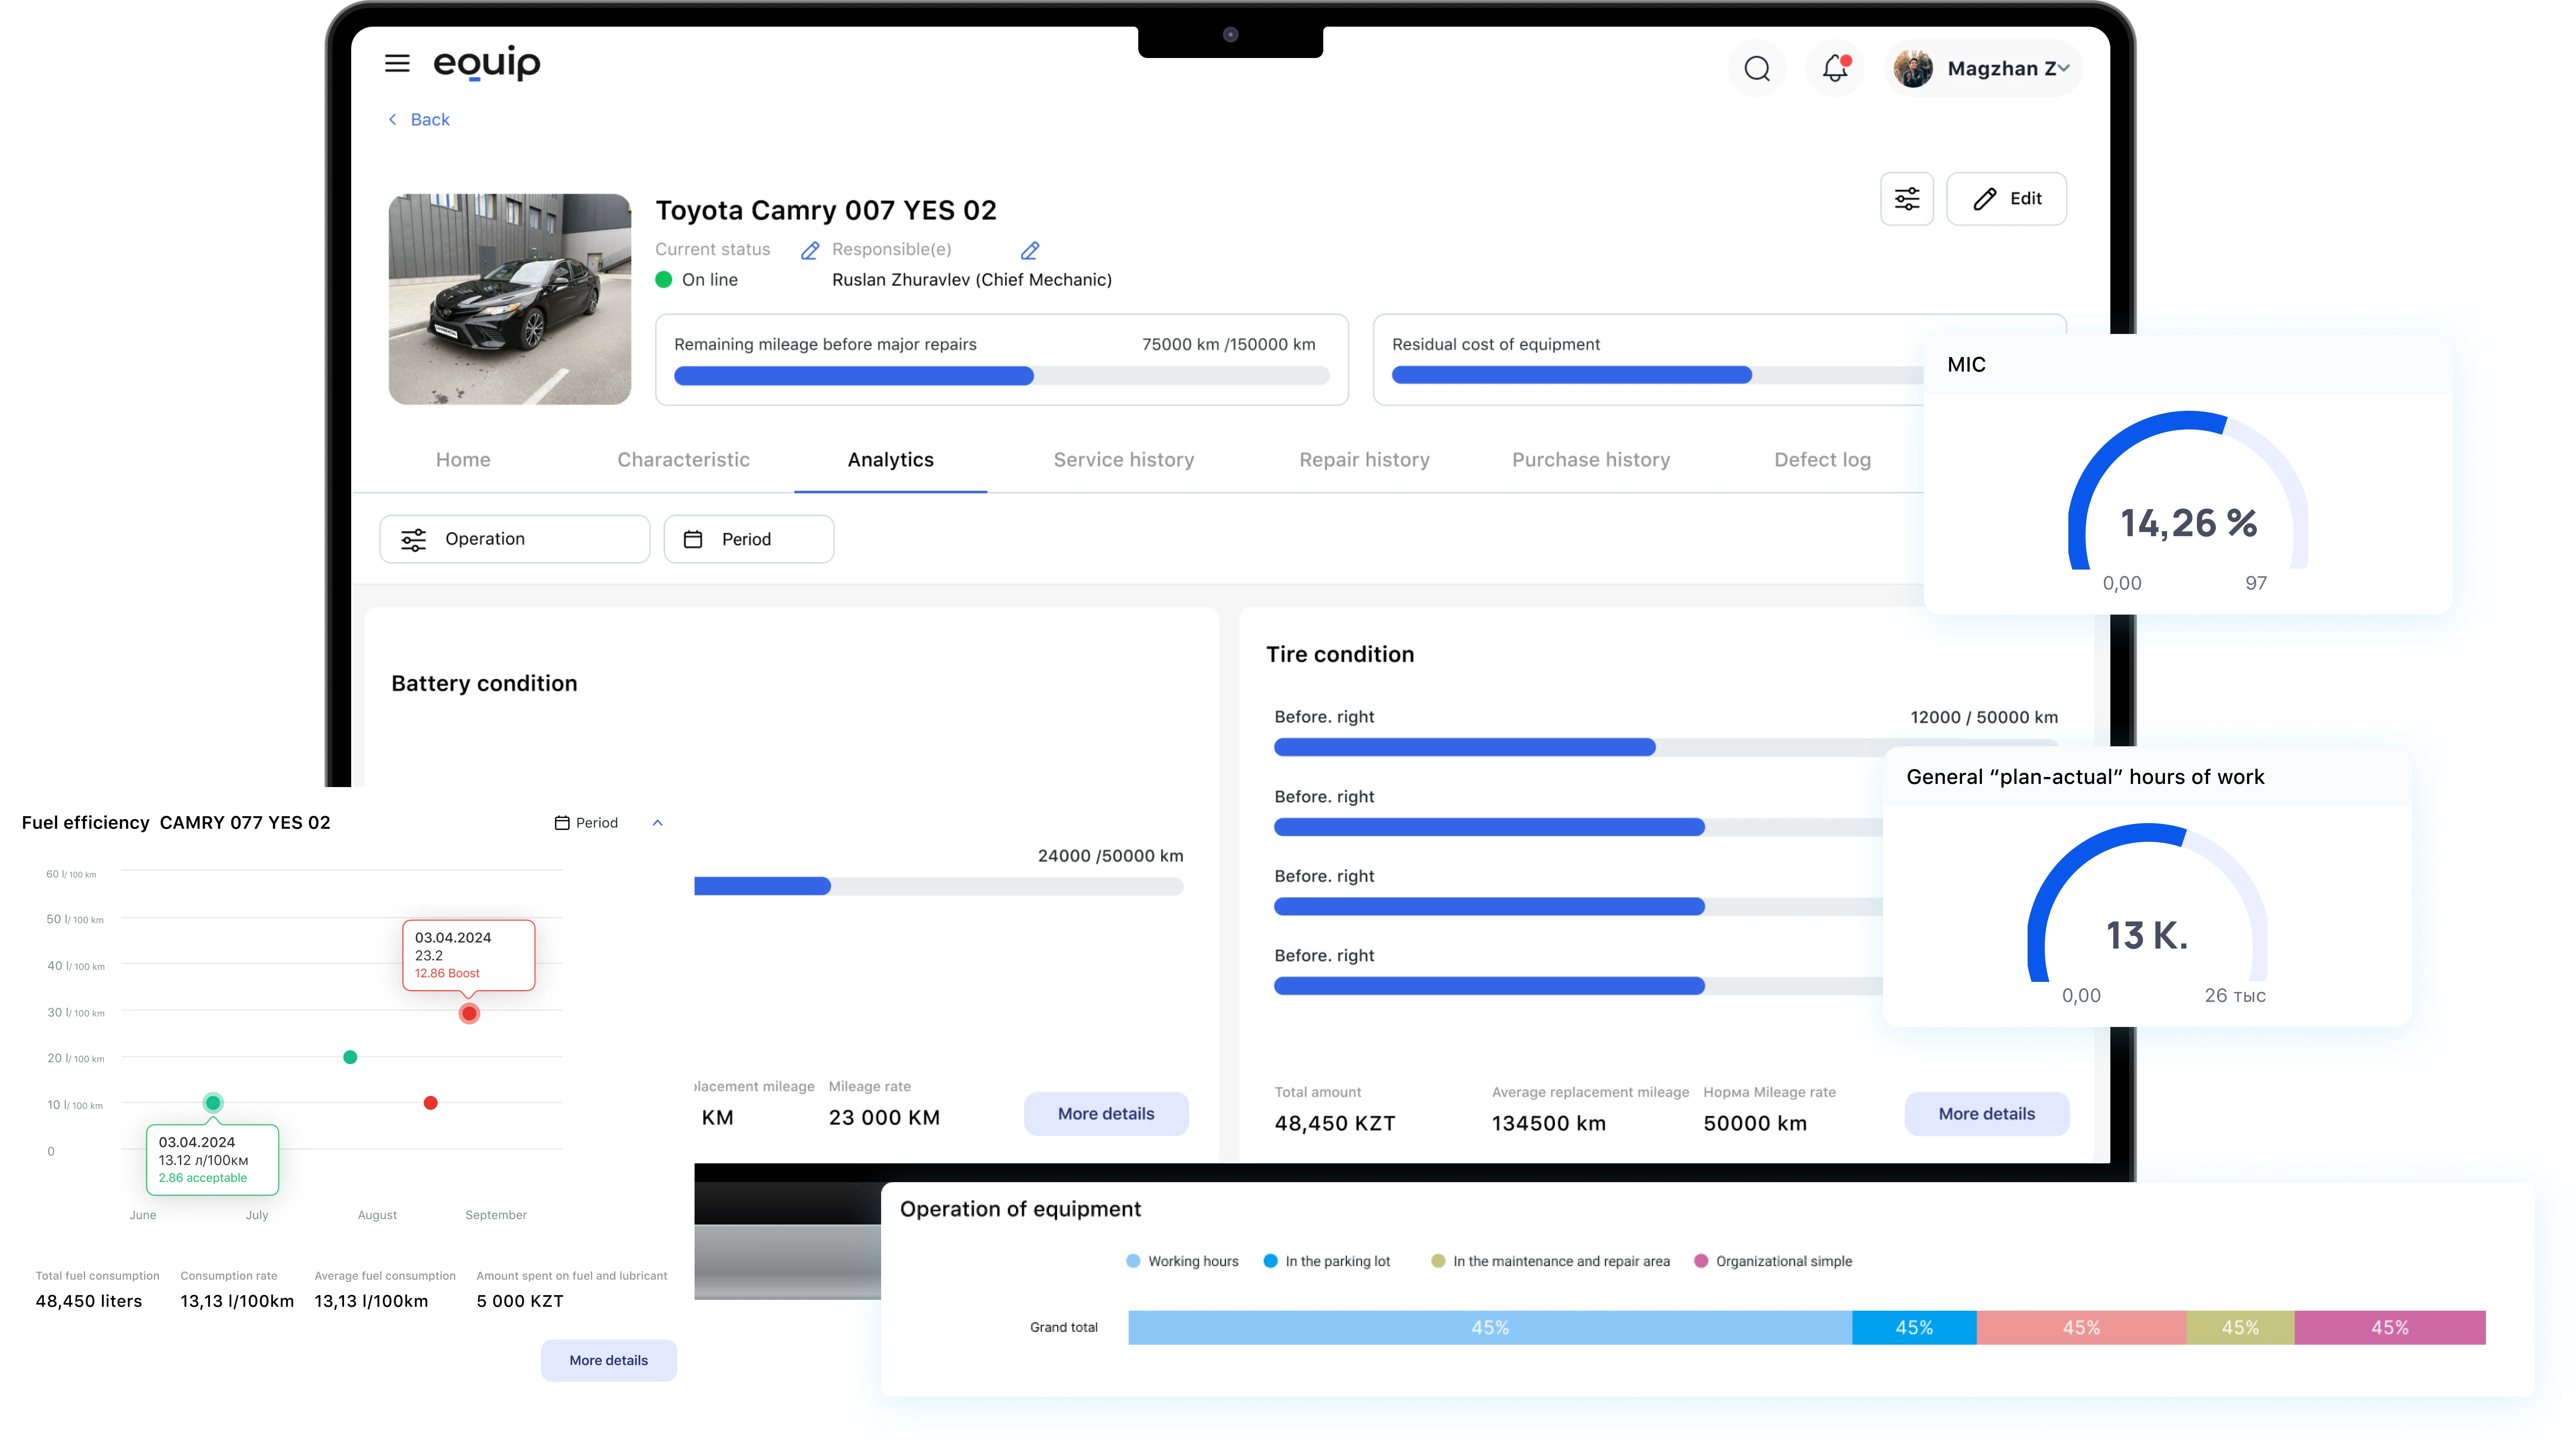Toggle In the maintenance and repair area legend

(x=1551, y=1261)
